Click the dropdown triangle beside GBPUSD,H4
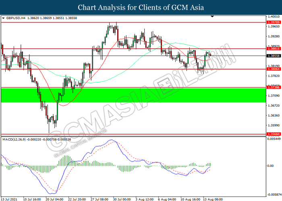The height and width of the screenshot is (201, 282). (3, 18)
